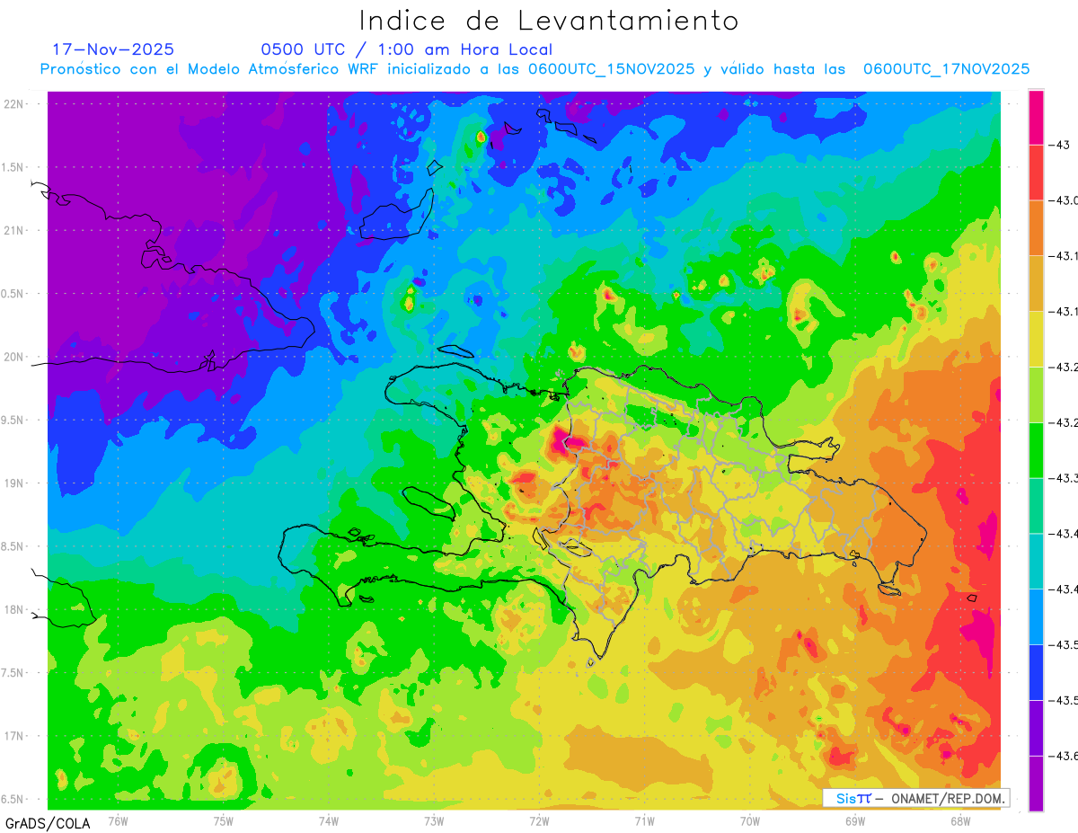Choose the turquoise cyan color bar swatch
Screen dimensions: 1078x833
(x=1036, y=561)
